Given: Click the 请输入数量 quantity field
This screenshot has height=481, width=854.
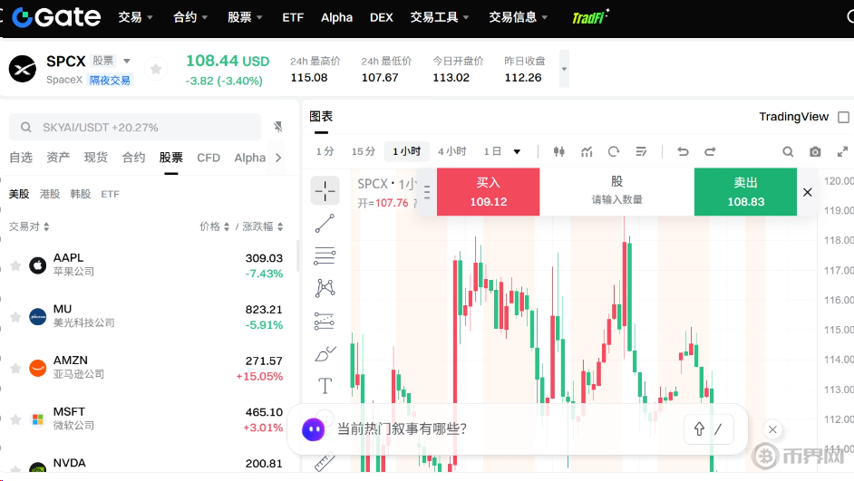Looking at the screenshot, I should tap(617, 199).
